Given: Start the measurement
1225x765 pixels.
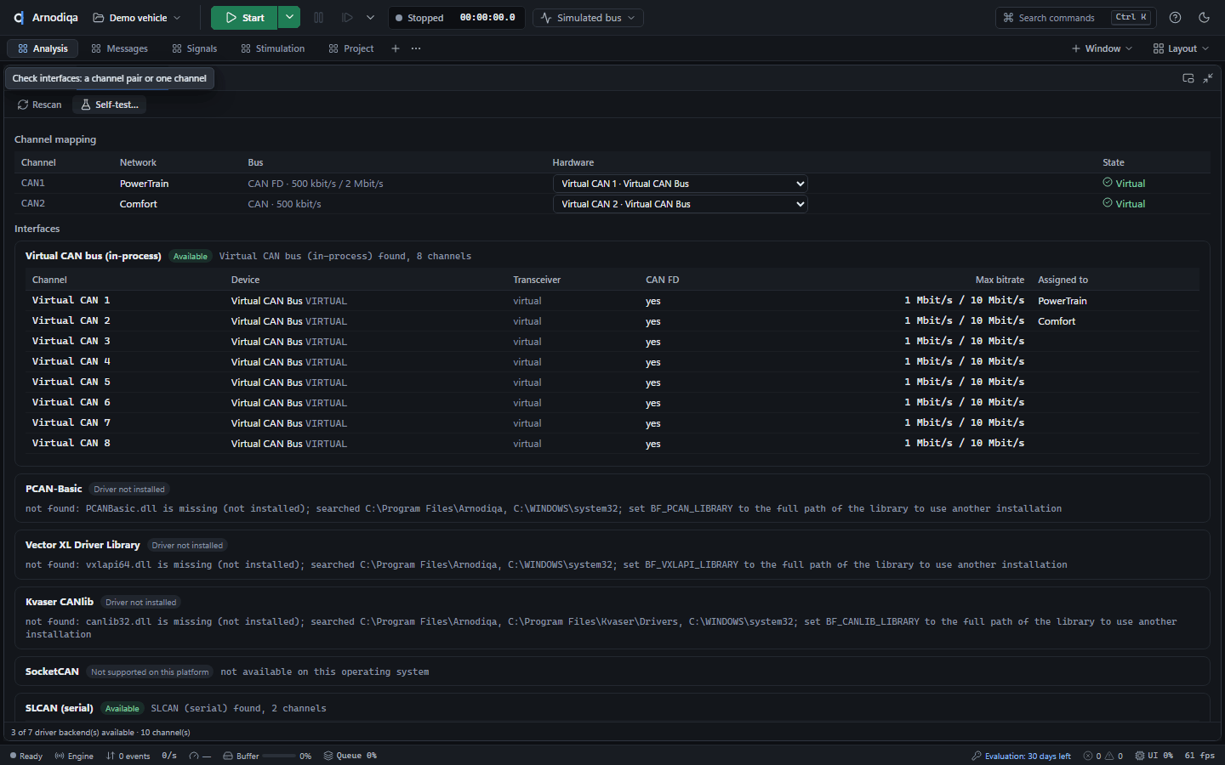Looking at the screenshot, I should (245, 18).
